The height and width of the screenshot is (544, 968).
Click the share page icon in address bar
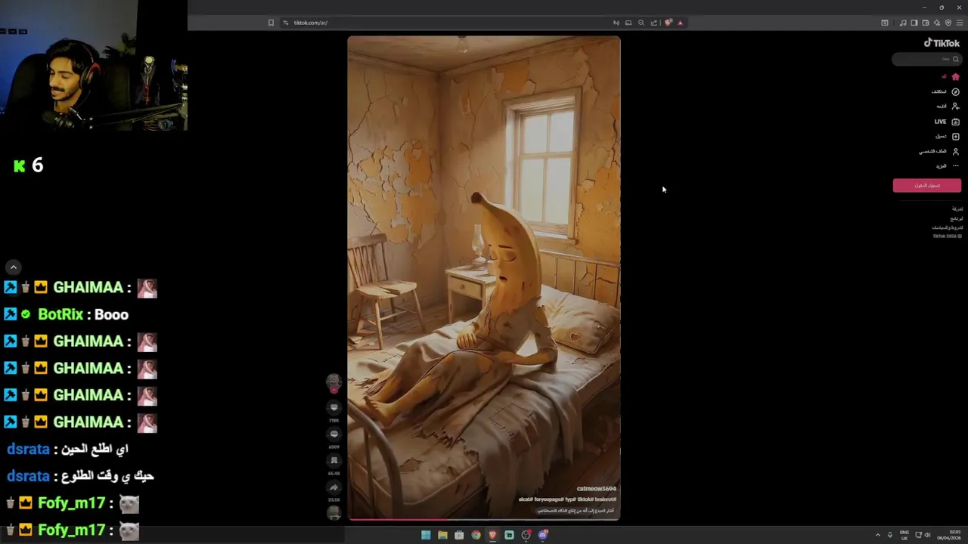coord(654,23)
